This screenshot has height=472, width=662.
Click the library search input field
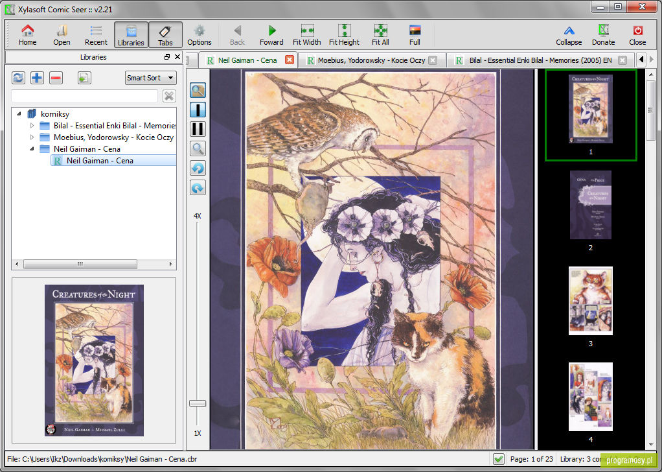tap(84, 96)
